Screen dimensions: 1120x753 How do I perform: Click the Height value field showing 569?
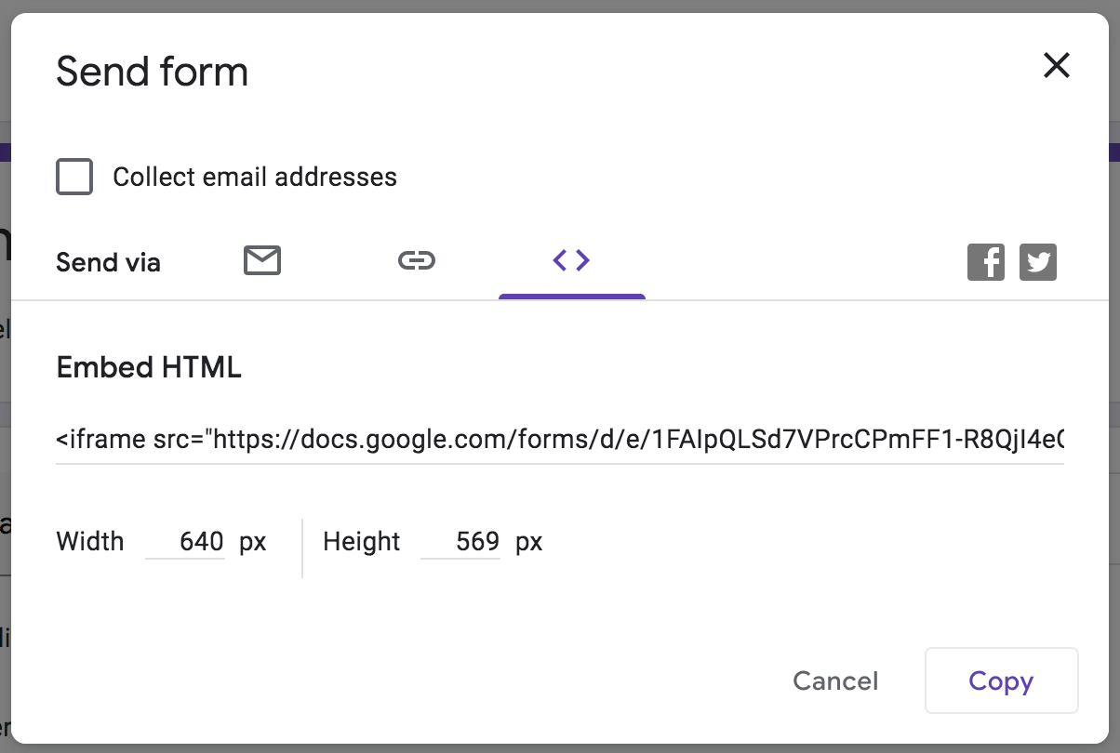pos(460,541)
